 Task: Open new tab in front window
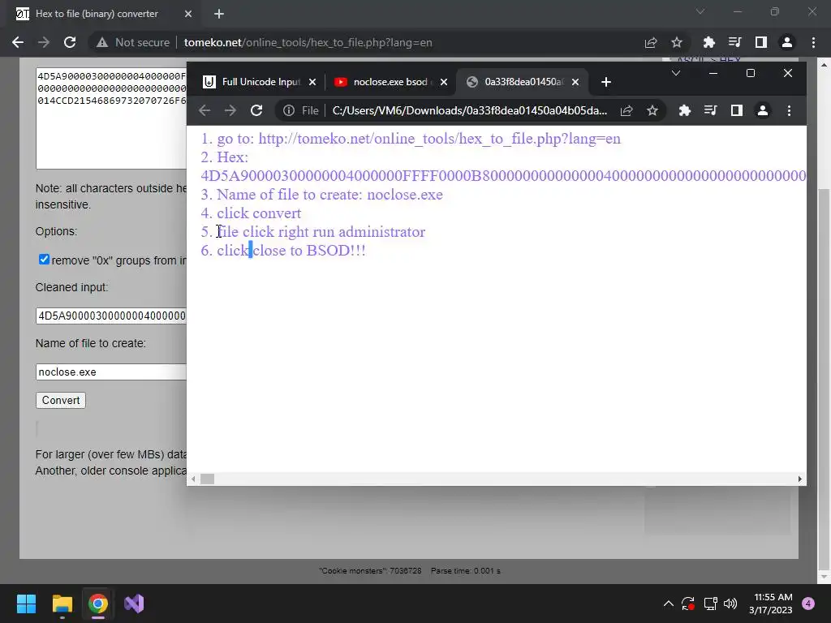click(606, 82)
